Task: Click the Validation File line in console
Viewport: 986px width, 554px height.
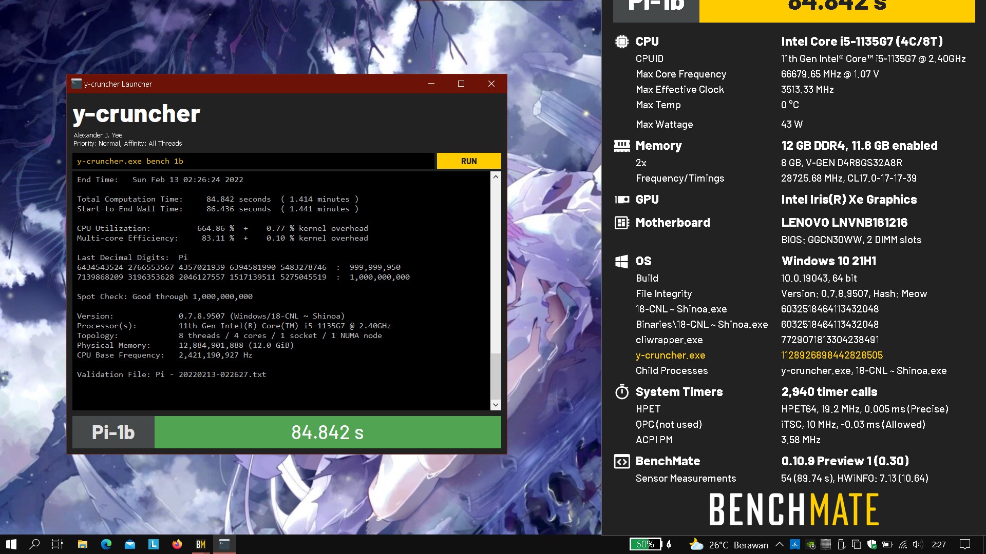Action: click(x=172, y=374)
